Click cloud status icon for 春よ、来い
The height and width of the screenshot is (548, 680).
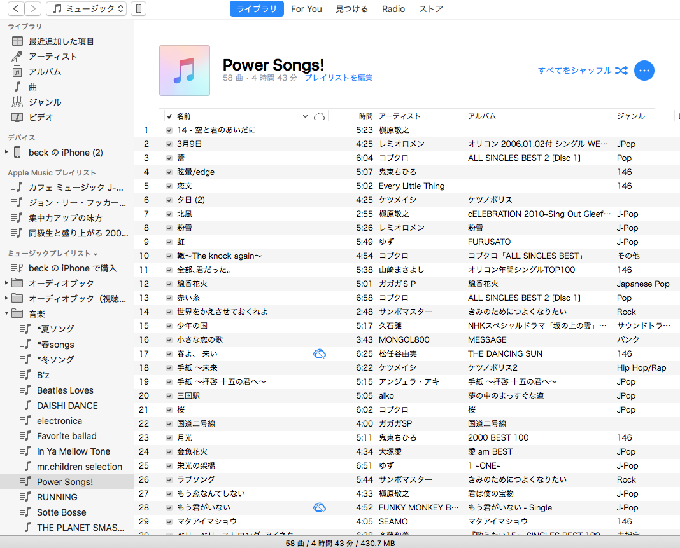[320, 353]
